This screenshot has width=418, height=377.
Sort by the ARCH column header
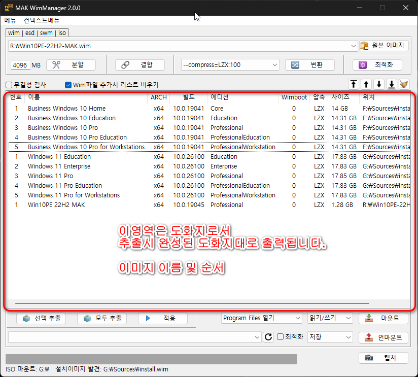point(159,97)
